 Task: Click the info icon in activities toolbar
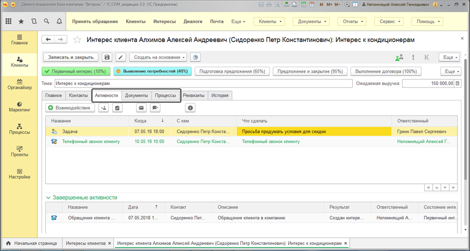(x=190, y=107)
